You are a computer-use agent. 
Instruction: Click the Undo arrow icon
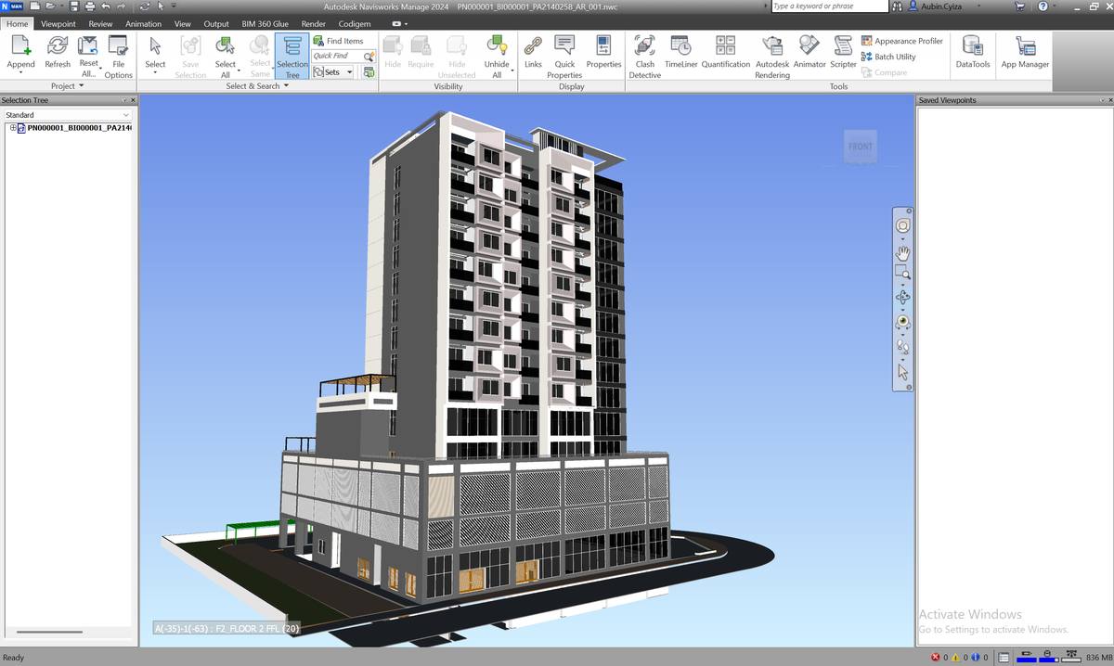tap(106, 6)
